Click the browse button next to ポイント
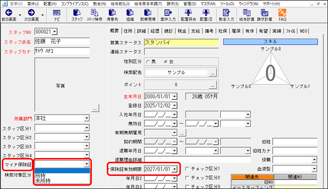The width and height of the screenshot is (328, 189). 213,85
